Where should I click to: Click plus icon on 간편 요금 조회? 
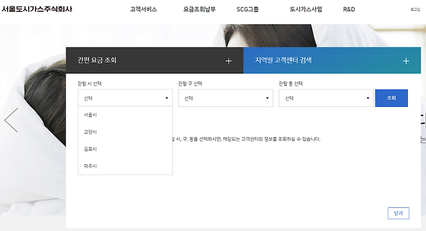[229, 61]
